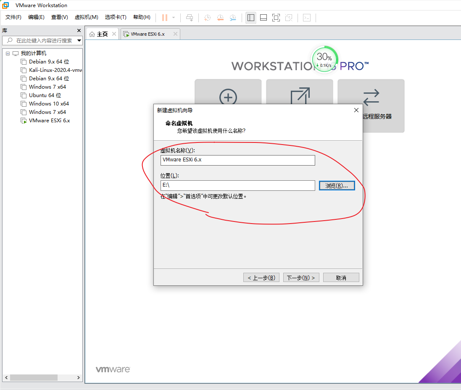Click the Ubuntu 64 位 VM icon
This screenshot has width=461, height=390.
click(24, 95)
